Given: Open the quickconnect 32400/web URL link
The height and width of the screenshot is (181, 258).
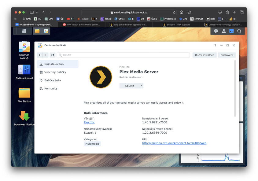Looking at the screenshot, I should tap(174, 143).
